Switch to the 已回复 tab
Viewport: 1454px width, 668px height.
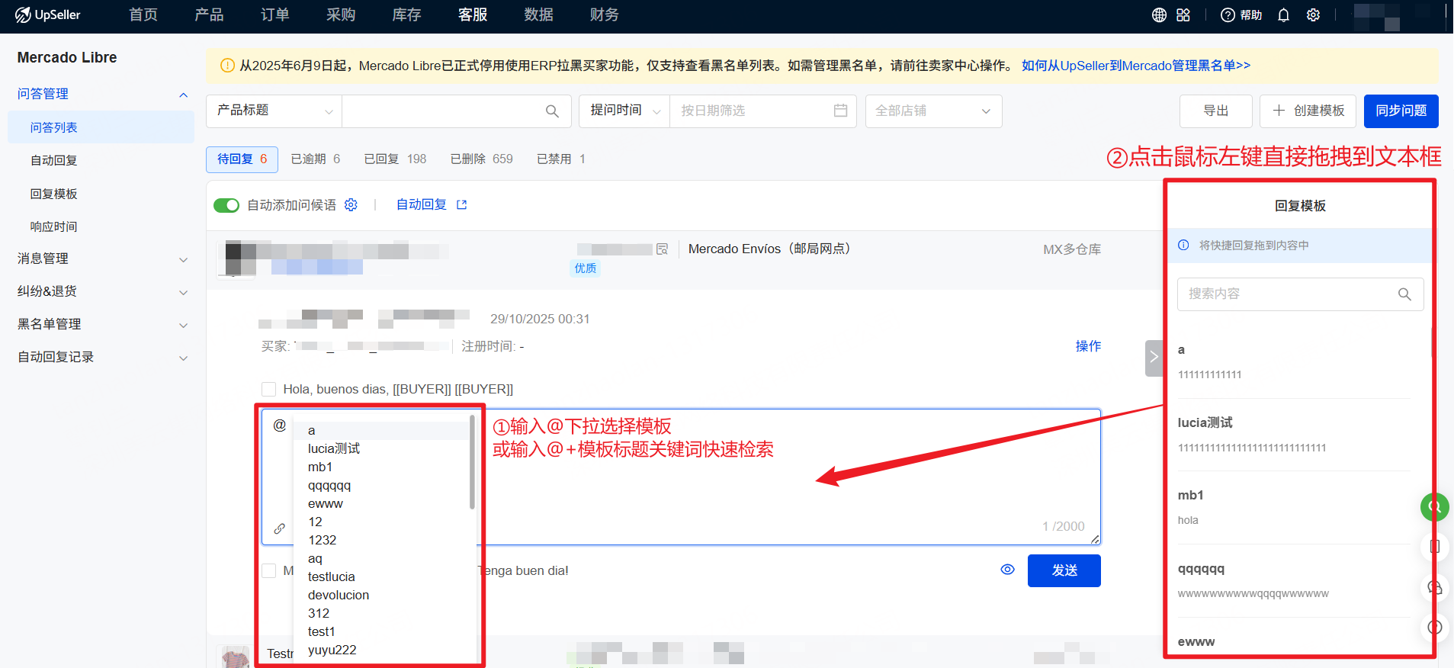click(x=394, y=159)
